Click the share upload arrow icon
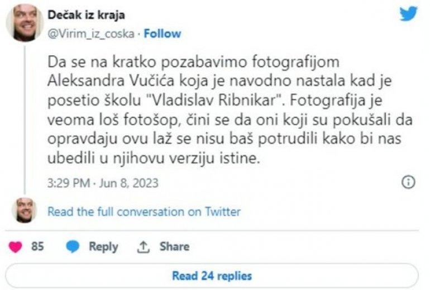 tap(143, 246)
